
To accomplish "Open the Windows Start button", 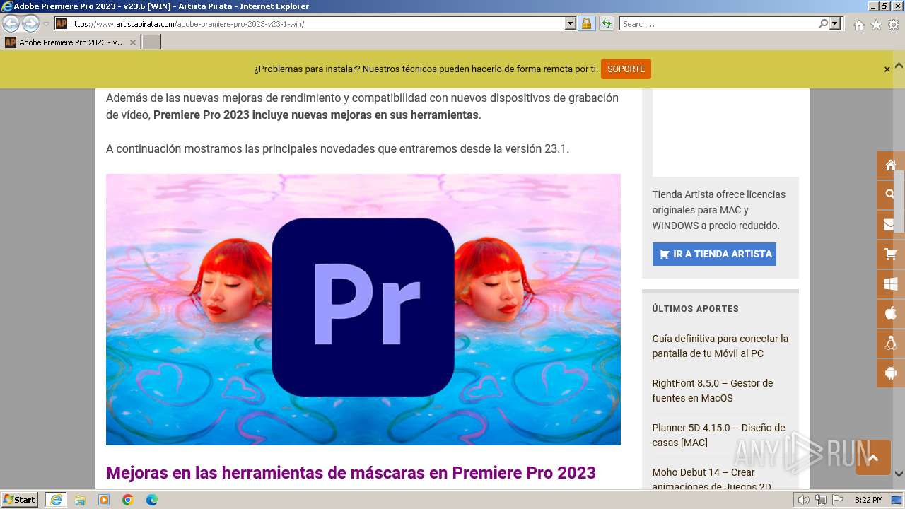I will pyautogui.click(x=20, y=499).
